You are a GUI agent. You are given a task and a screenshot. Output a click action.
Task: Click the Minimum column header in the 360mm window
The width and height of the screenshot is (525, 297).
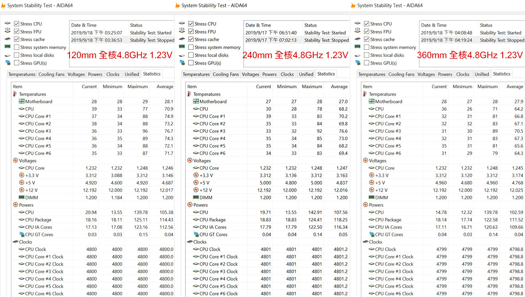point(462,86)
